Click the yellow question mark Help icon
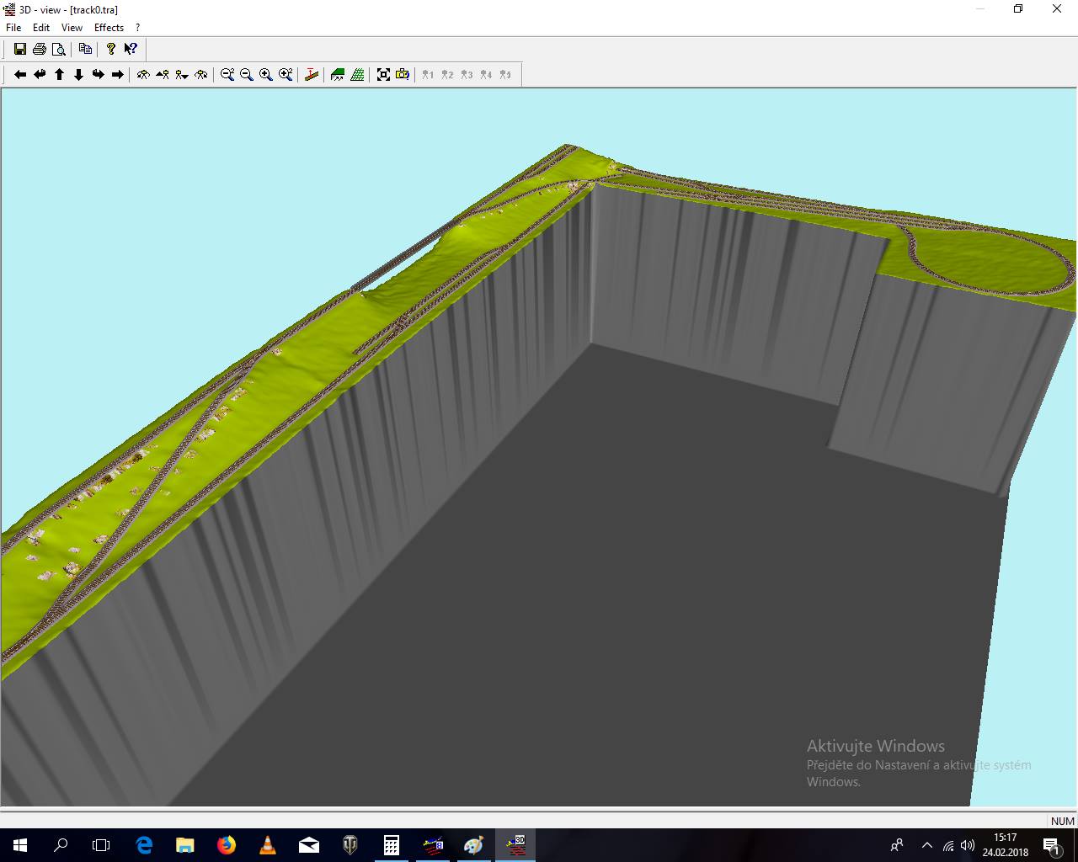The width and height of the screenshot is (1078, 862). (x=110, y=49)
